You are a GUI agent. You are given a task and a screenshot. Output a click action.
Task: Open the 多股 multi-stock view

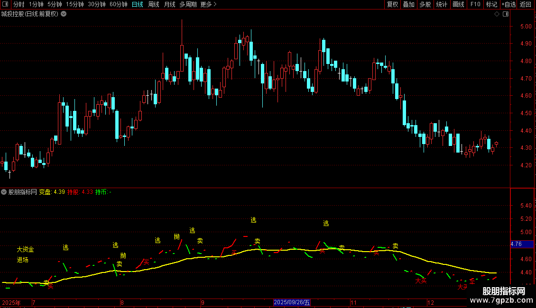[x=425, y=4]
